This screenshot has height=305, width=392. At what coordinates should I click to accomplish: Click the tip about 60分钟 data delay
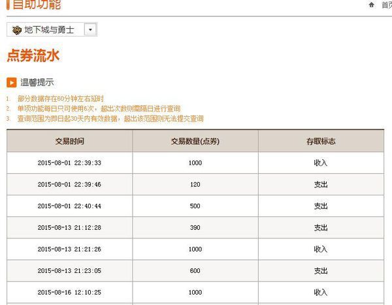(61, 99)
